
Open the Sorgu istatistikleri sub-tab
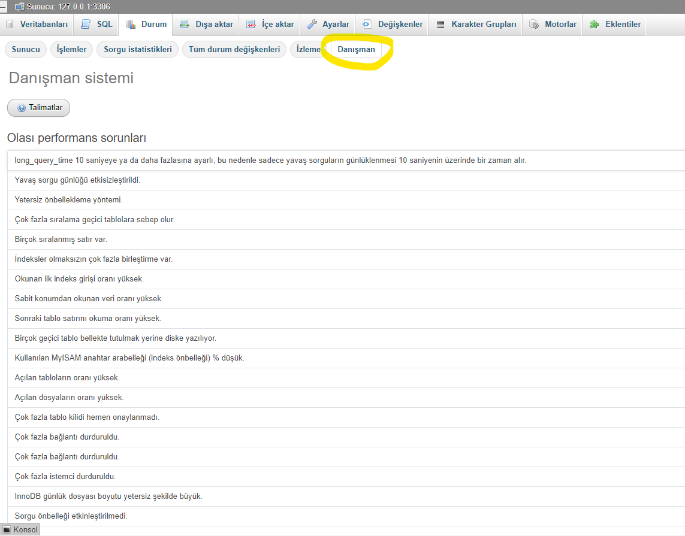click(138, 49)
